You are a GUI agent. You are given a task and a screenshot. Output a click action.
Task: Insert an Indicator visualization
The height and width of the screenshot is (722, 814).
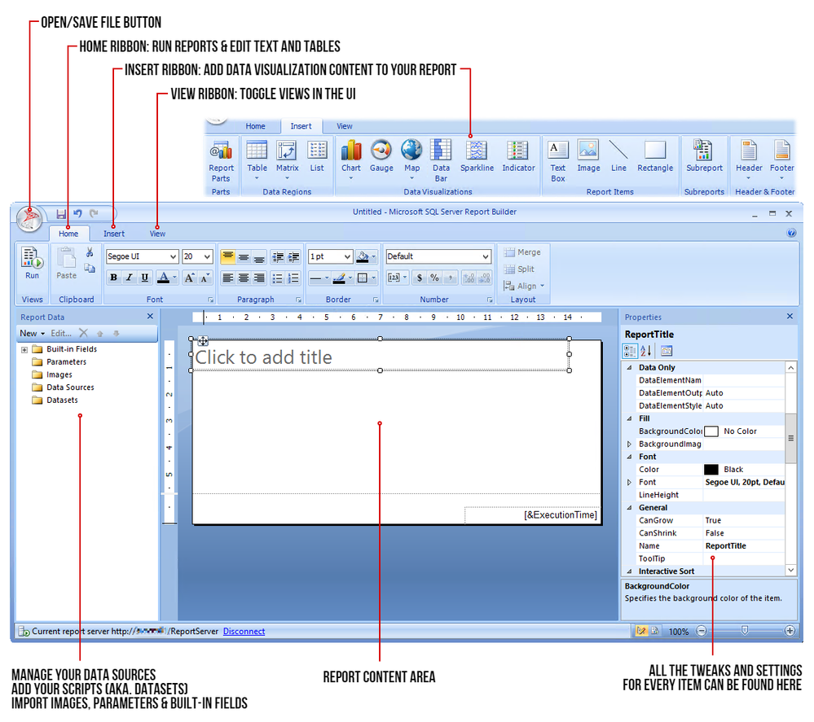[518, 156]
